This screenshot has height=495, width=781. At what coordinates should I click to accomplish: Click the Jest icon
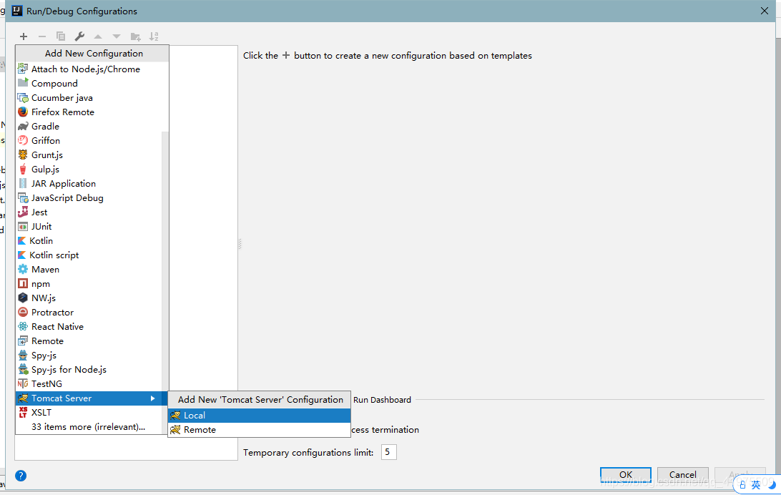pos(23,212)
